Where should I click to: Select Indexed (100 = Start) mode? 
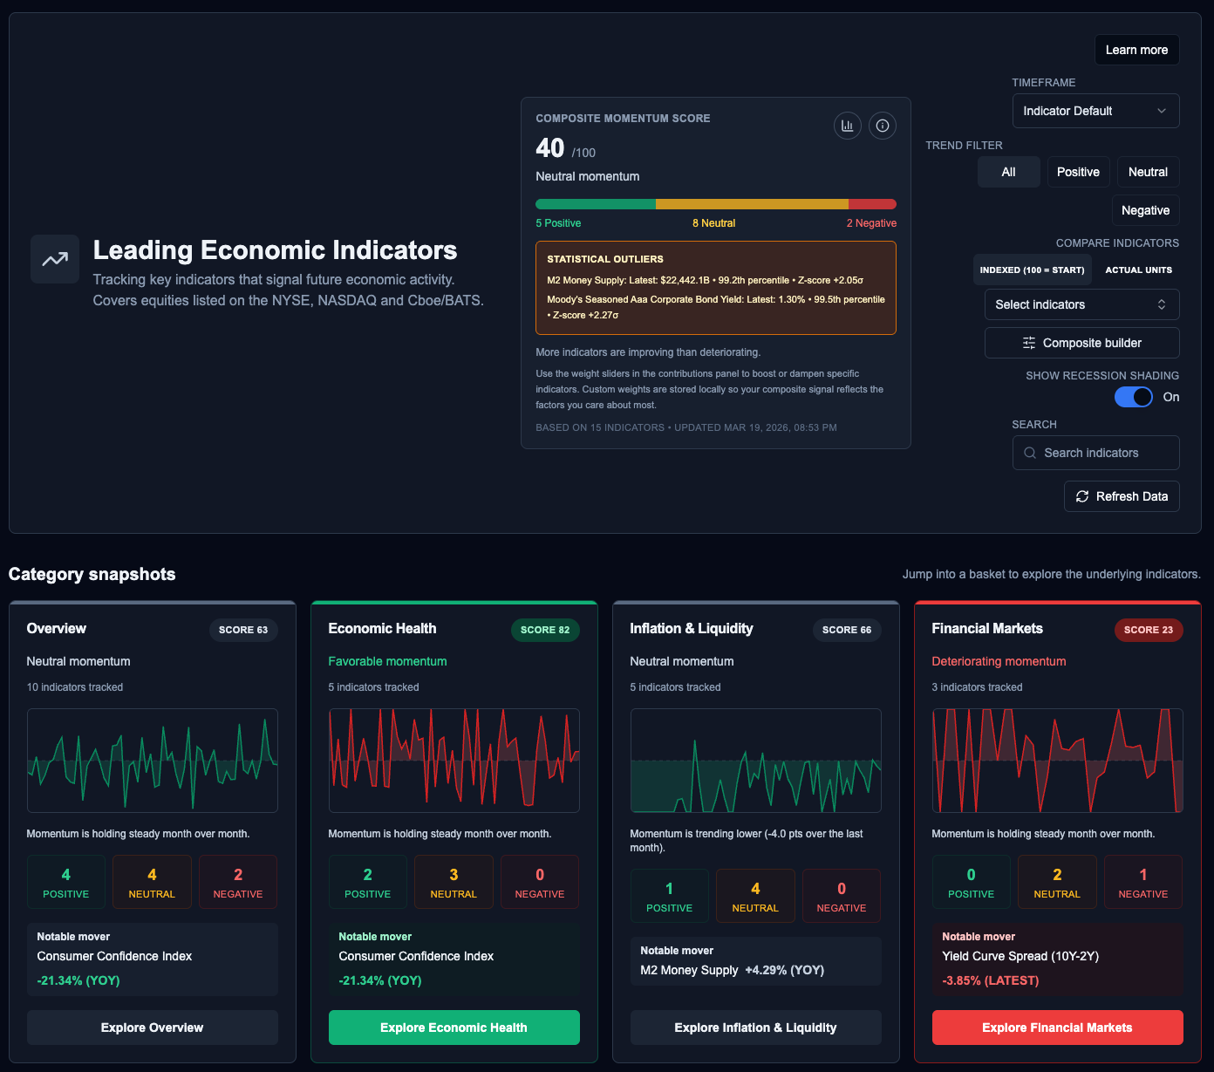[x=1032, y=270]
